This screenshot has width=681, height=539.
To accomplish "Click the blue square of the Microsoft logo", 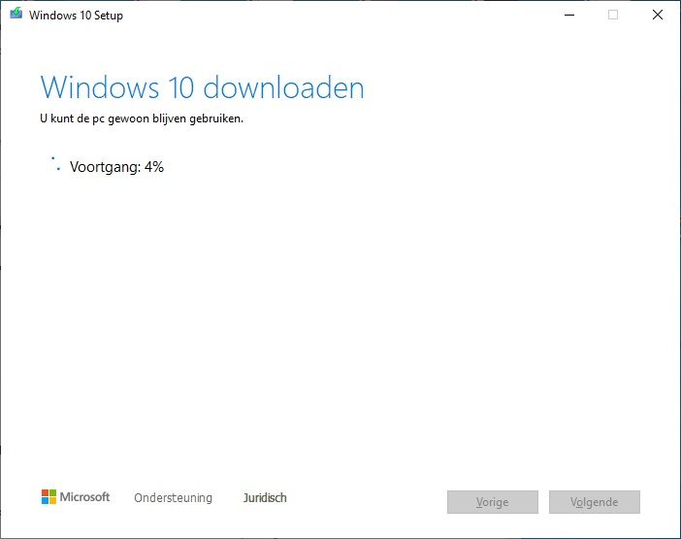I will 46,501.
